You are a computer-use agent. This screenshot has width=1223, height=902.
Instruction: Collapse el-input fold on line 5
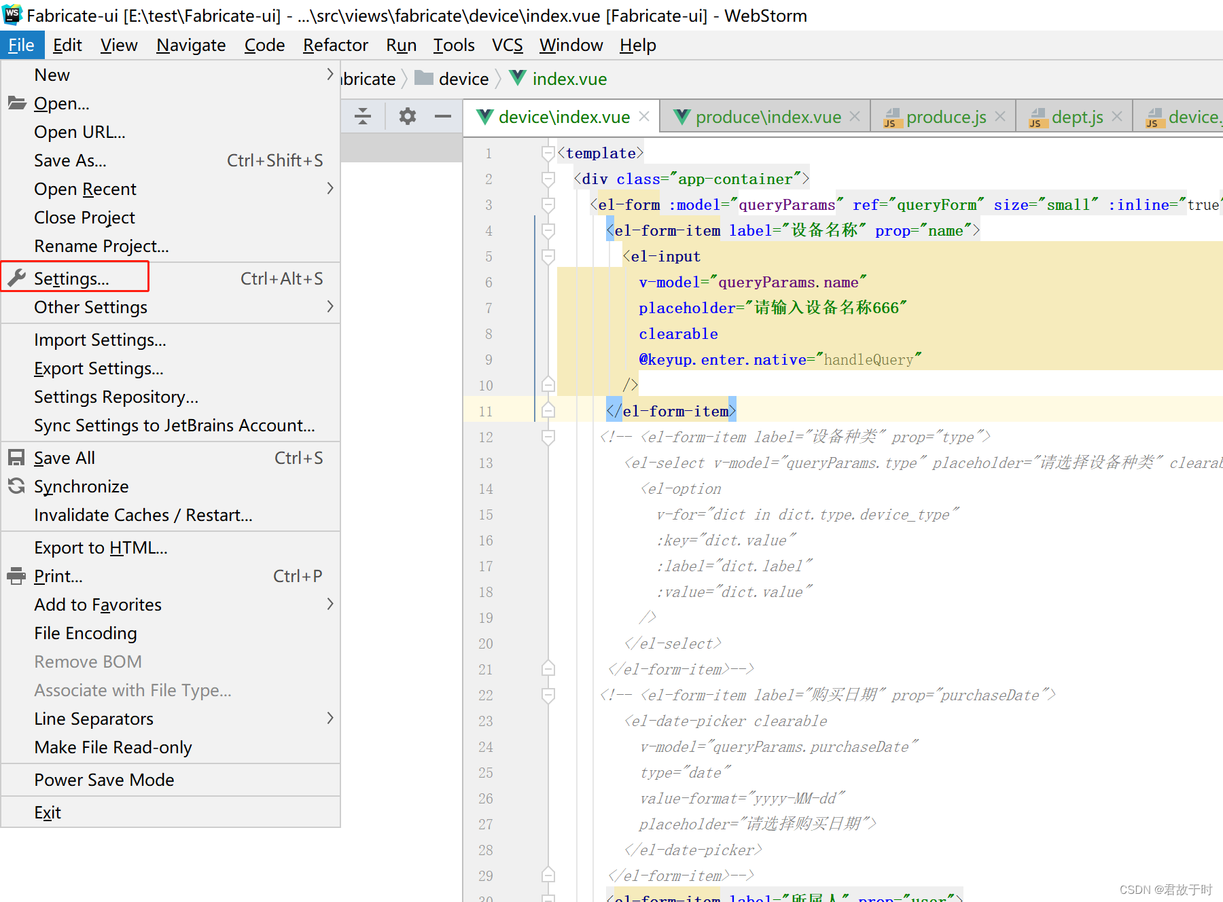click(548, 257)
